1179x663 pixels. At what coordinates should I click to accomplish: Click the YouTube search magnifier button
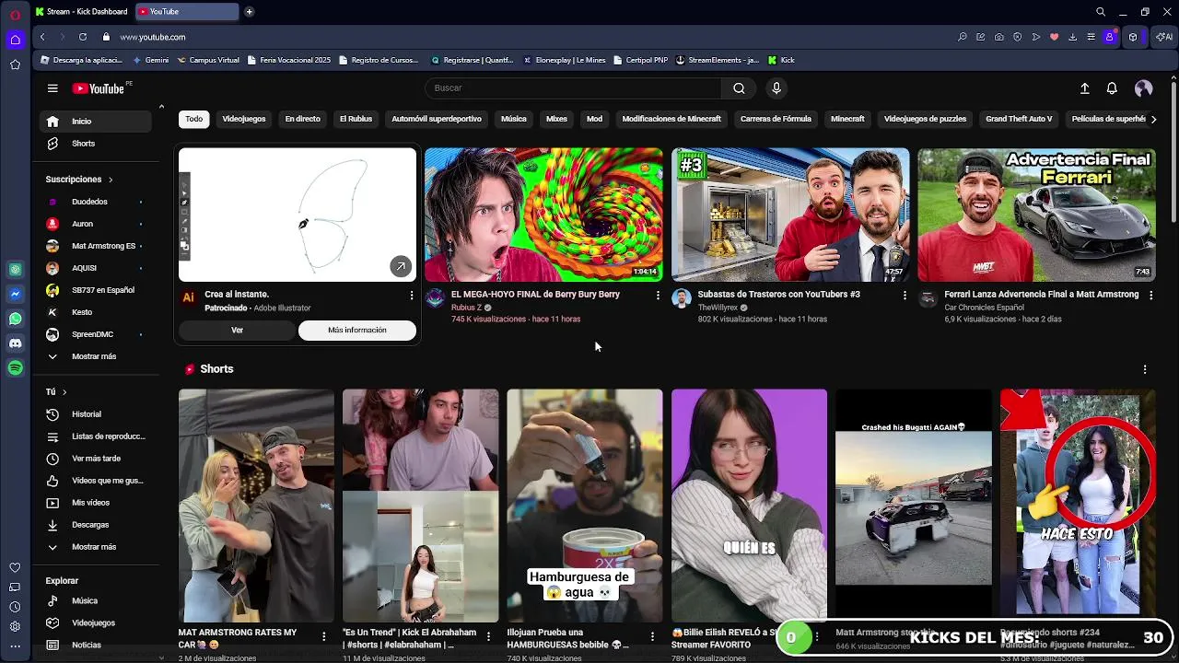click(739, 88)
